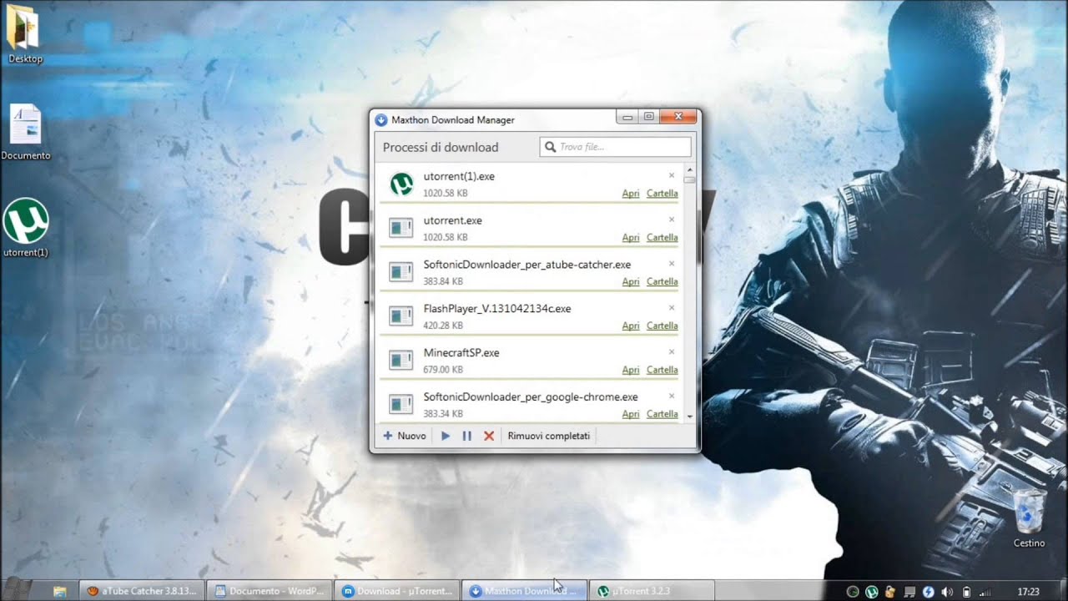Click the magnifier icon in search box

tap(551, 147)
